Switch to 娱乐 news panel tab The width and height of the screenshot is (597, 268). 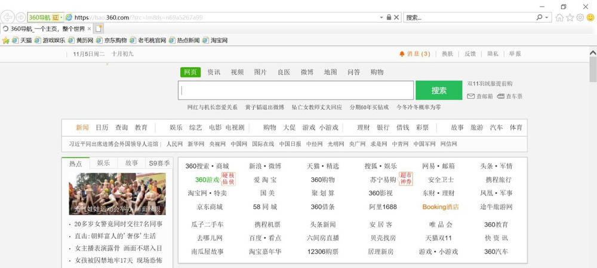point(103,163)
